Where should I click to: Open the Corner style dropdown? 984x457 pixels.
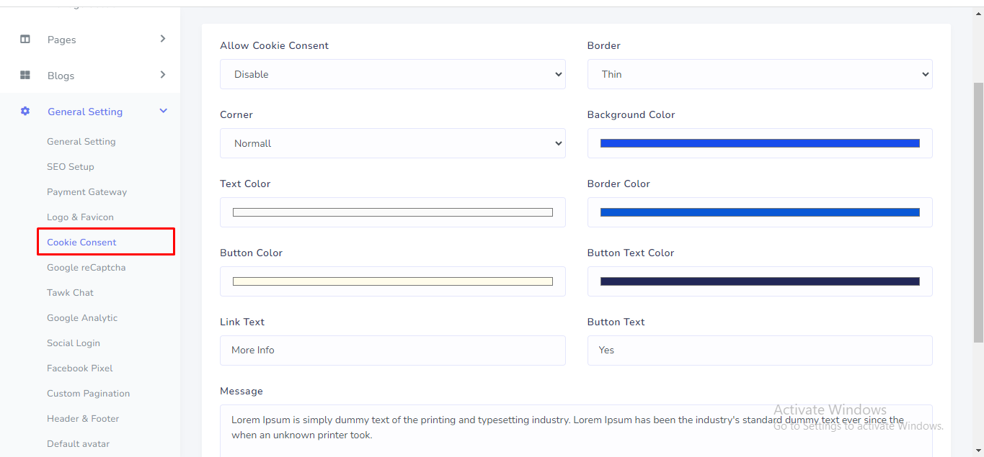392,143
